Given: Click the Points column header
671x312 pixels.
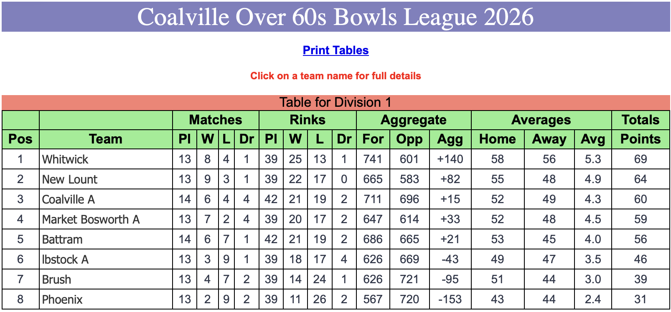Looking at the screenshot, I should point(640,139).
